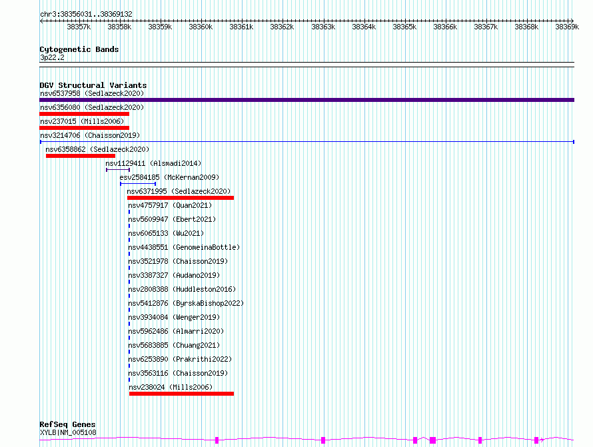This screenshot has width=593, height=447.
Task: Open nsv4438551 (GenomeinaBottle) variant label
Action: (184, 247)
